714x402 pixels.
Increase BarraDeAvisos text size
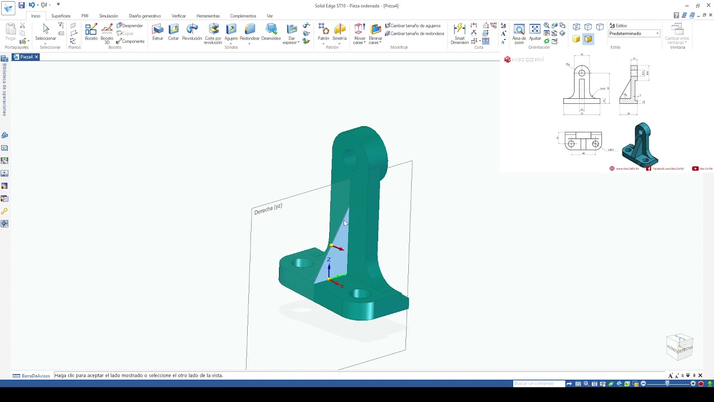(x=671, y=376)
